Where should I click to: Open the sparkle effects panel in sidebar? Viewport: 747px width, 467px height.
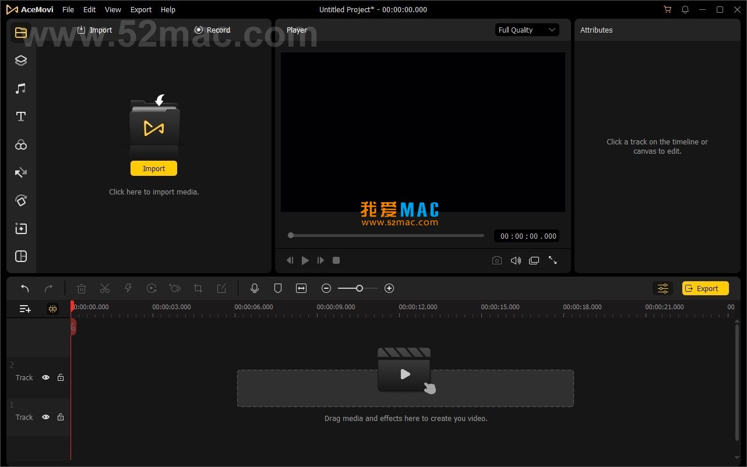21,228
